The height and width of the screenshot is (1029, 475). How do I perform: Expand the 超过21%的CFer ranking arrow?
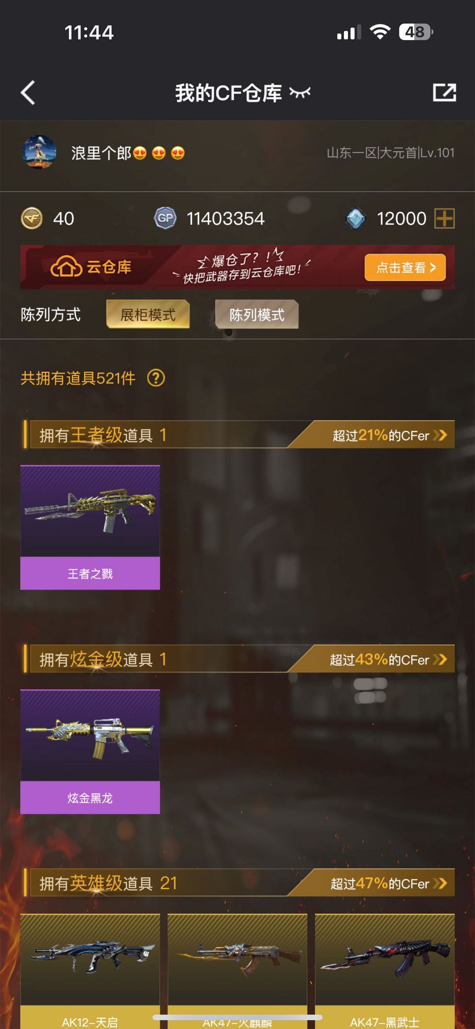point(440,435)
